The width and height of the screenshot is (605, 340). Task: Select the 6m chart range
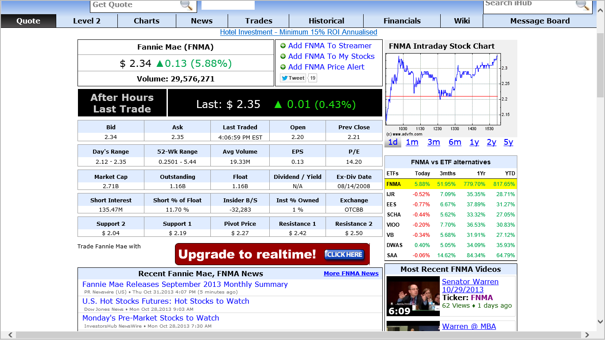click(455, 142)
